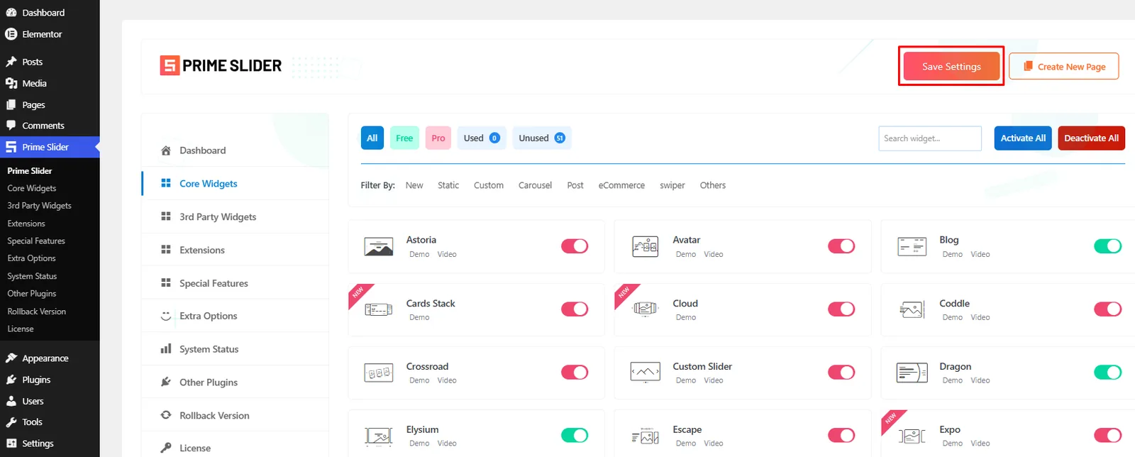Screen dimensions: 1135x457
Task: Click the Plugins plug icon
Action: pos(11,380)
